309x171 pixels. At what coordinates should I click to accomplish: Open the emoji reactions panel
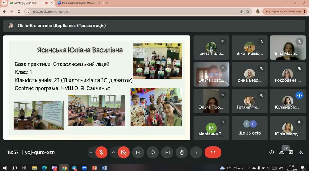(152, 152)
